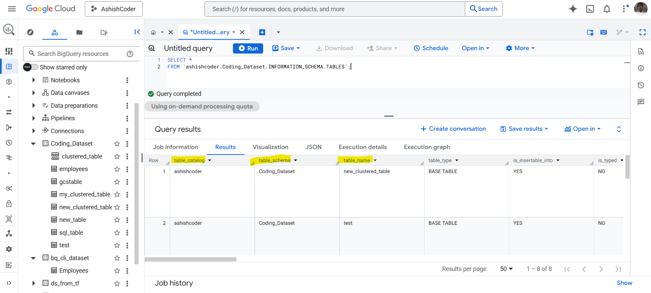Open the folder view icon in explorer
The height and width of the screenshot is (293, 651).
pos(79,32)
